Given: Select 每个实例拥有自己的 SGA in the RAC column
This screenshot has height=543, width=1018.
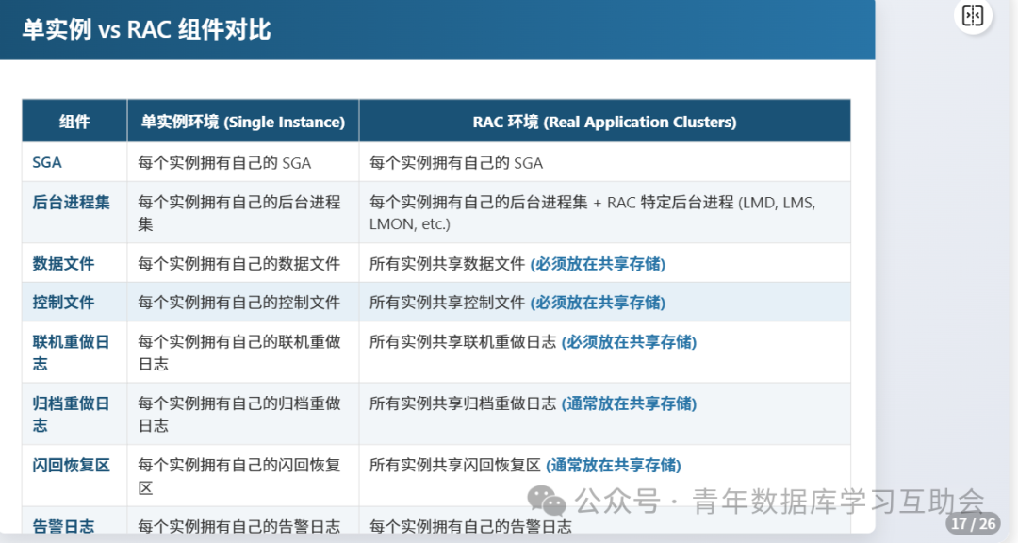Looking at the screenshot, I should (x=456, y=162).
